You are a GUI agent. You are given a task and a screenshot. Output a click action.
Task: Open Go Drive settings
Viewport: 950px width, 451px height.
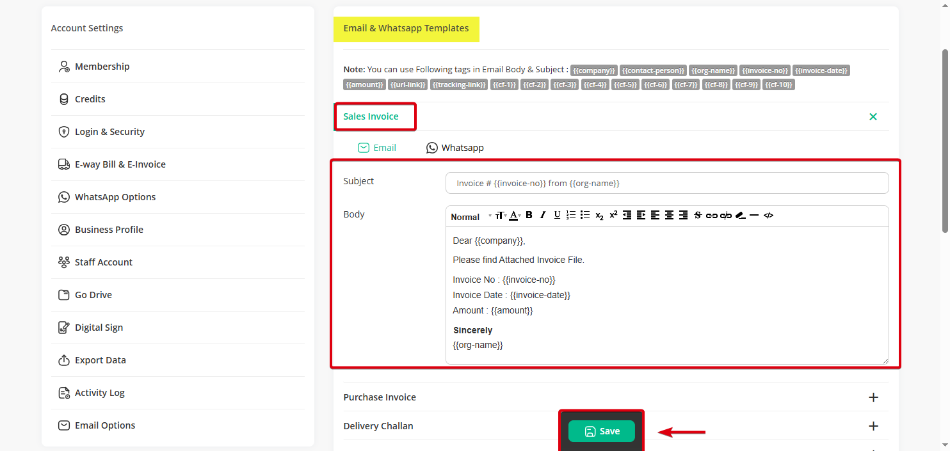pyautogui.click(x=178, y=295)
